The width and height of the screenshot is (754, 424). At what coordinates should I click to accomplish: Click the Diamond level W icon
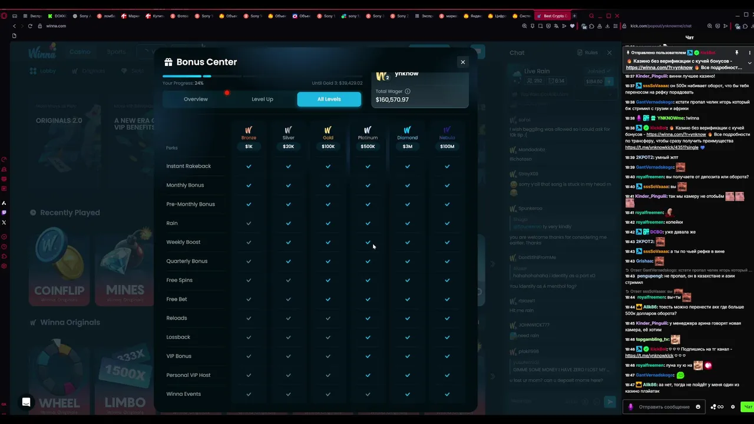(407, 130)
